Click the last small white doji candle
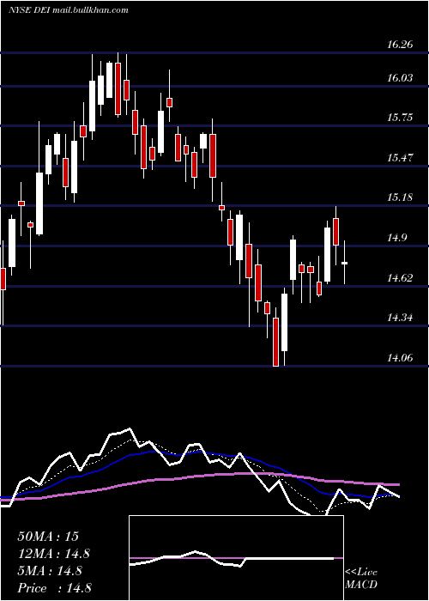429x601 pixels. click(x=344, y=263)
